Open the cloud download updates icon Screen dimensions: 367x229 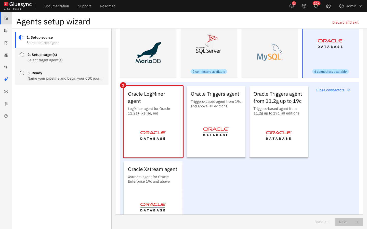[292, 6]
